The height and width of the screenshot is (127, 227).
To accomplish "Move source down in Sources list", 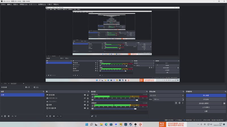I will click(61, 116).
